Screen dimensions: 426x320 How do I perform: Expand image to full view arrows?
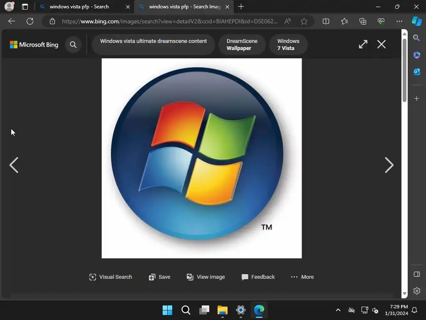(x=363, y=44)
